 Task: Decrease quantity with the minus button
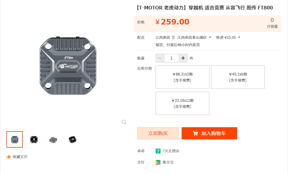(x=160, y=58)
